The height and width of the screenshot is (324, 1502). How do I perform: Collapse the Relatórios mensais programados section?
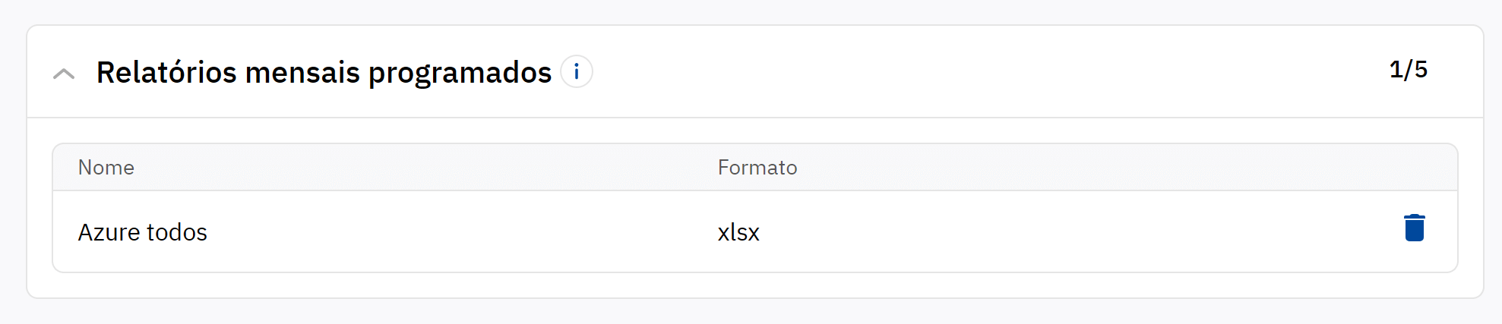click(x=64, y=74)
